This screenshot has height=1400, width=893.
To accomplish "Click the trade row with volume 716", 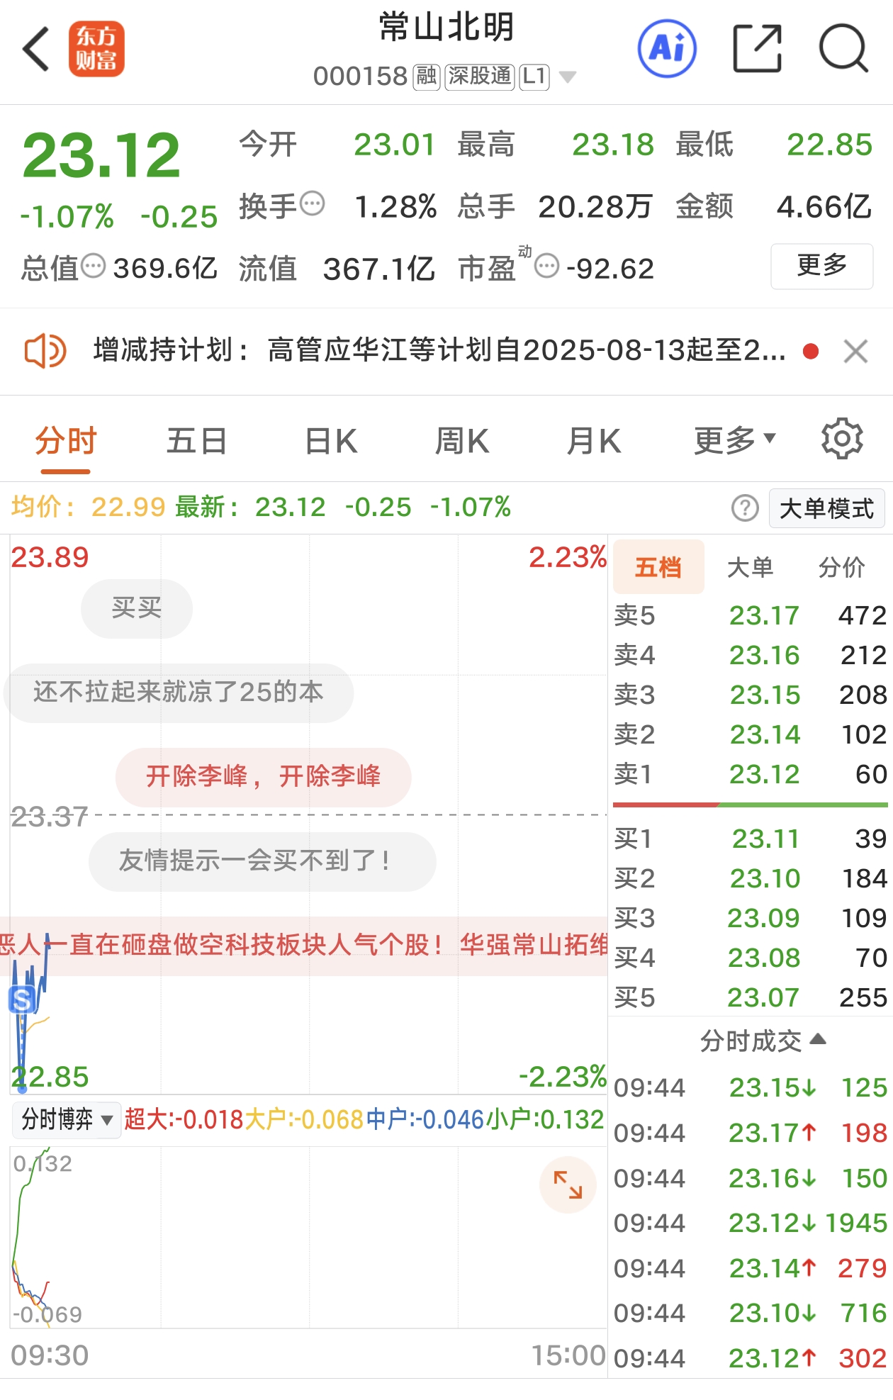I will coord(750,1313).
